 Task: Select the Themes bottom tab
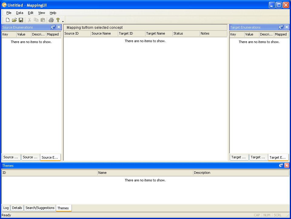[63, 208]
